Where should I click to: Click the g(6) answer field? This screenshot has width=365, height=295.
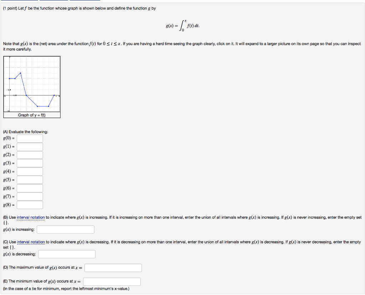pos(30,188)
